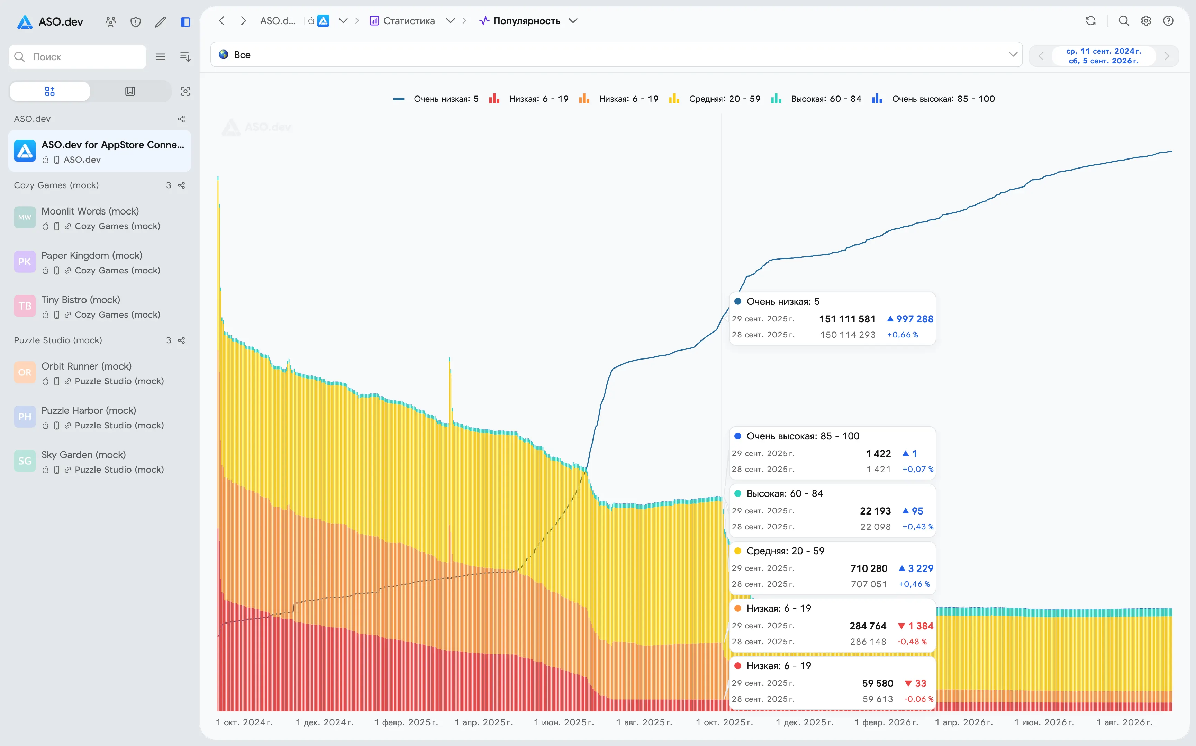Select ASO.dev for AppStore Connect app
This screenshot has height=746, width=1196.
(100, 151)
